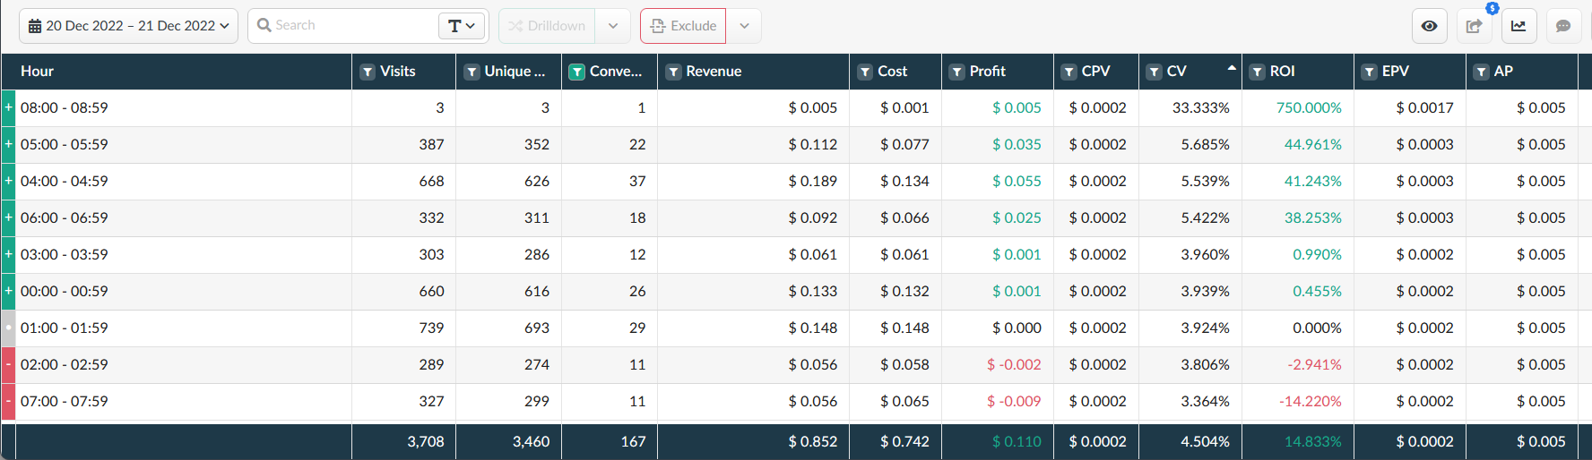Toggle the red minus marker for 02:00 - 02:59
This screenshot has height=460, width=1592.
click(8, 364)
